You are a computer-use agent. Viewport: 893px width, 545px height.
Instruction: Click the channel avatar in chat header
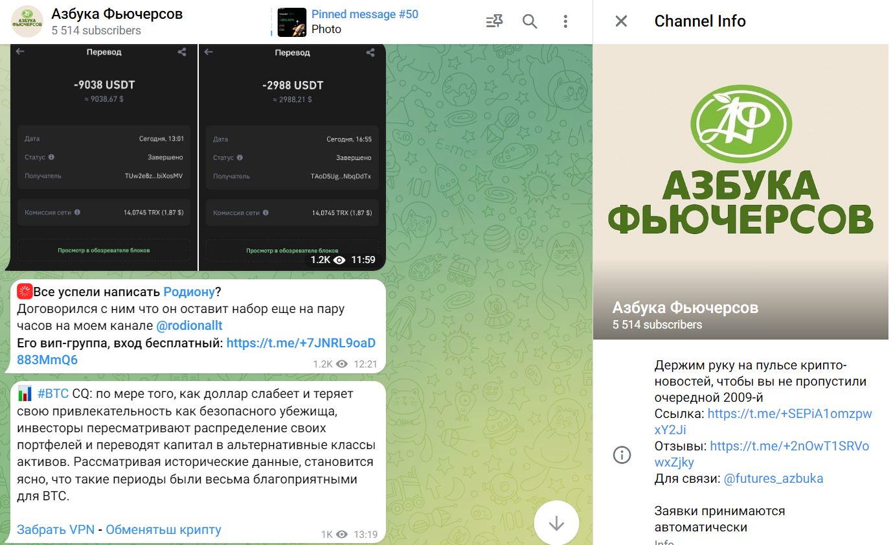[28, 21]
